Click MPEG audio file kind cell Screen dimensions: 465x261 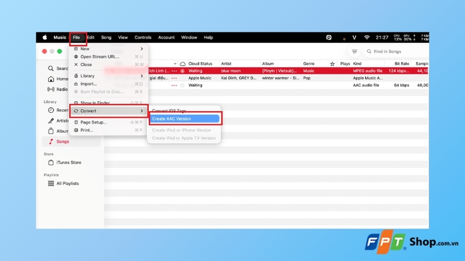point(367,71)
